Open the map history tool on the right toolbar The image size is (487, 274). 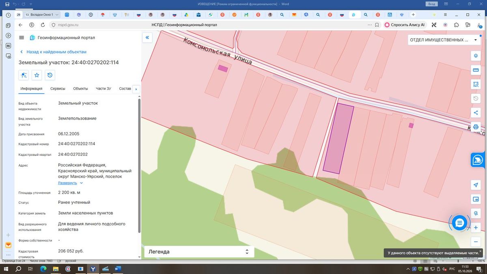pyautogui.click(x=476, y=98)
